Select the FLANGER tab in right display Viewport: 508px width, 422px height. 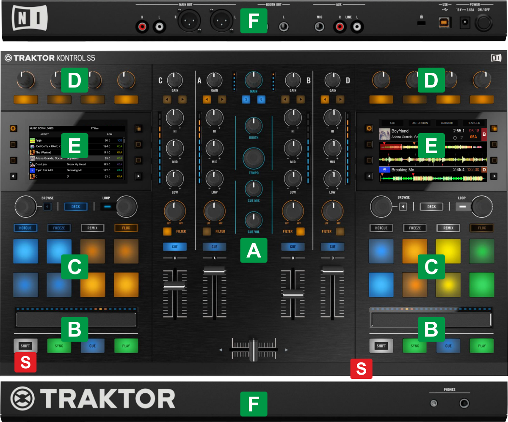473,123
